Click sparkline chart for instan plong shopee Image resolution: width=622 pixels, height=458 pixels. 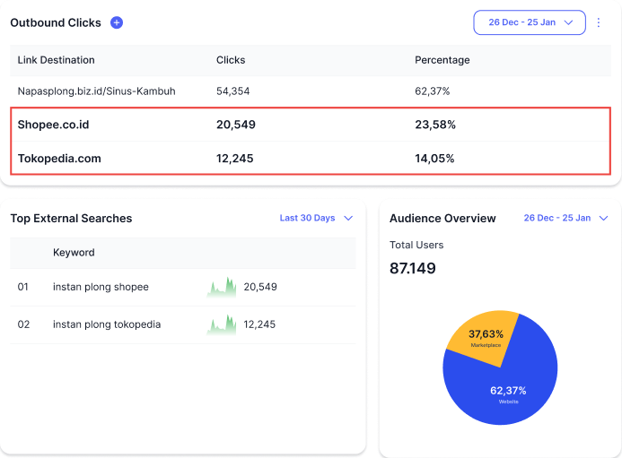tap(222, 287)
